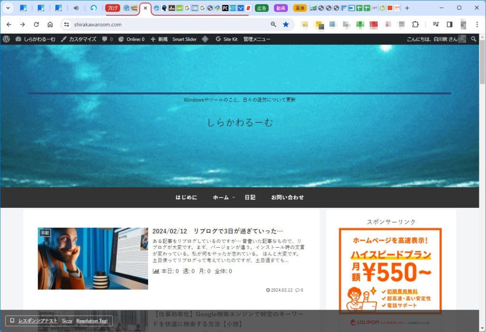Click the WordPress logo in admin bar
486x332 pixels.
pos(6,39)
